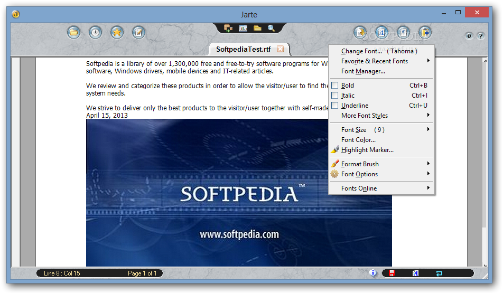Click the Jarte app logo in title bar
The image size is (503, 294).
point(16,14)
